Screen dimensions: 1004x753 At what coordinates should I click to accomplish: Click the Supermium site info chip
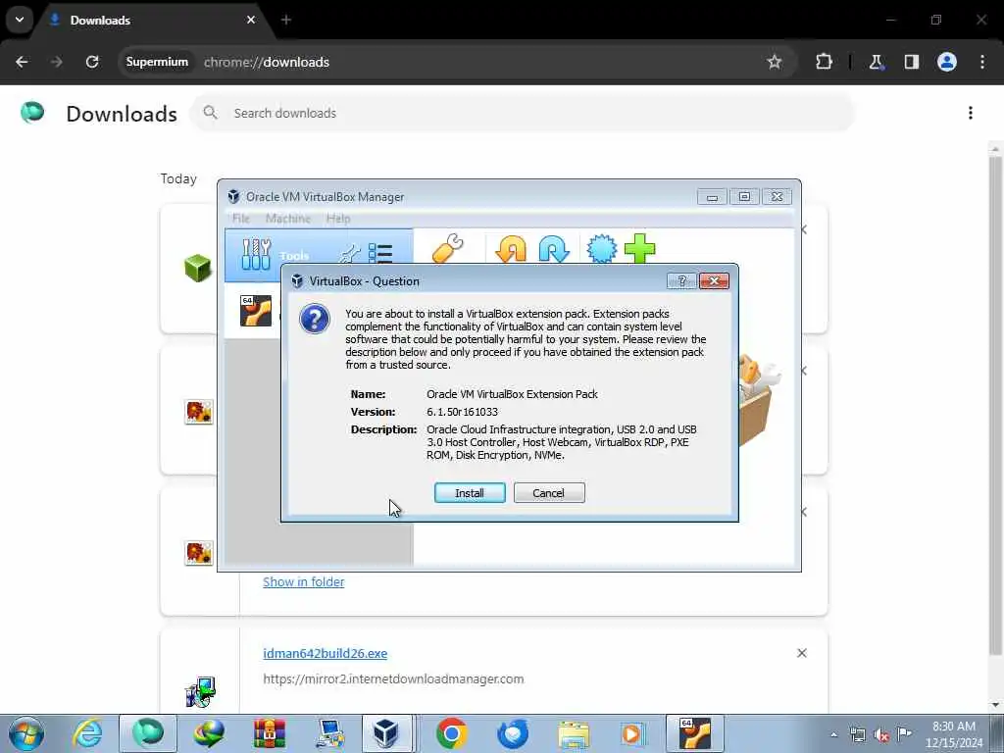coord(157,62)
